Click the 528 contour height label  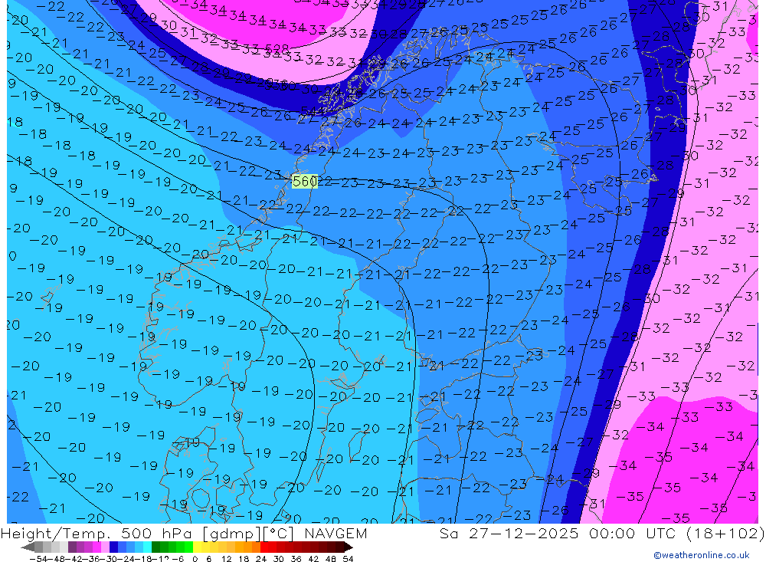[x=277, y=48]
